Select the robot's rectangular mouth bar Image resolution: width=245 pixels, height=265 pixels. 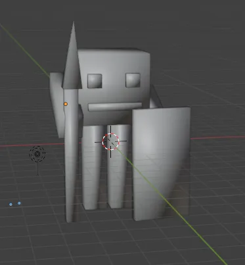[115, 107]
